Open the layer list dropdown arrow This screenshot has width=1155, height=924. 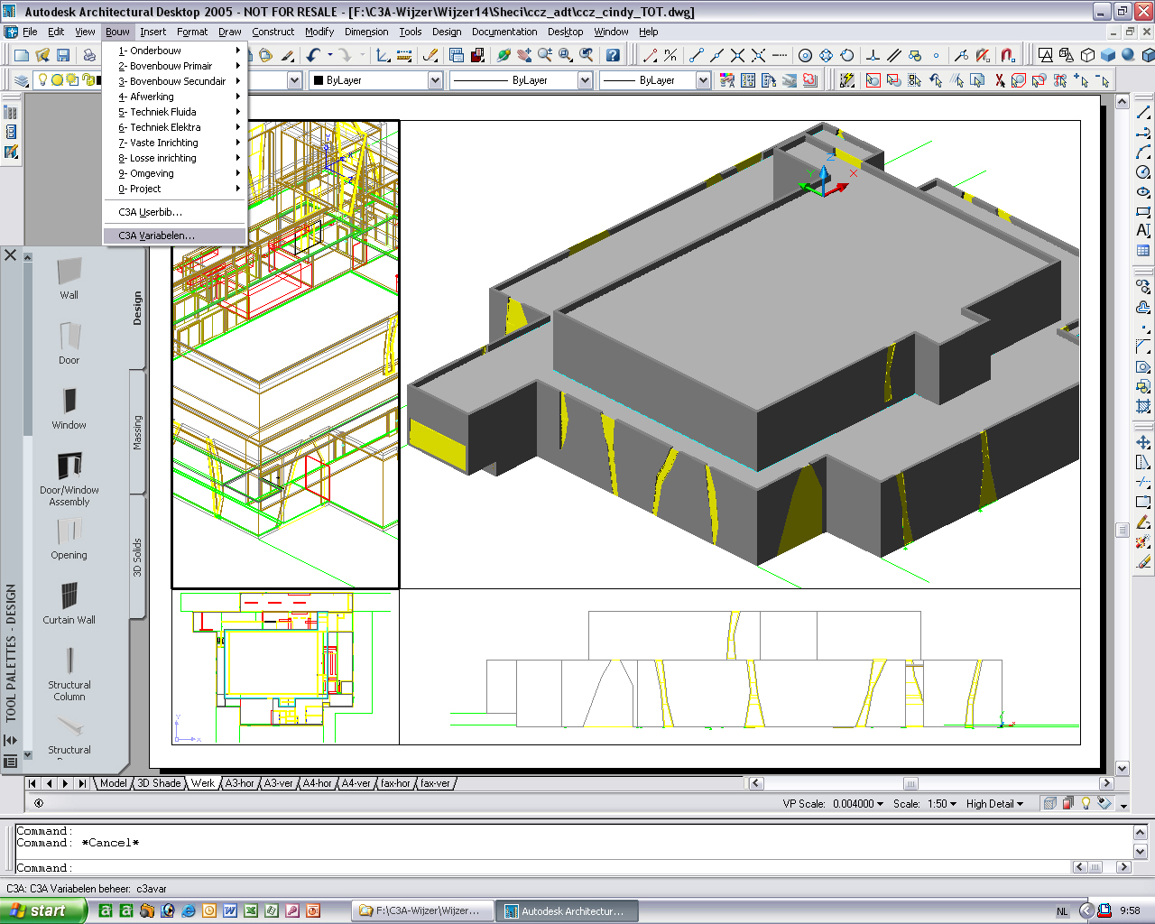pyautogui.click(x=294, y=80)
